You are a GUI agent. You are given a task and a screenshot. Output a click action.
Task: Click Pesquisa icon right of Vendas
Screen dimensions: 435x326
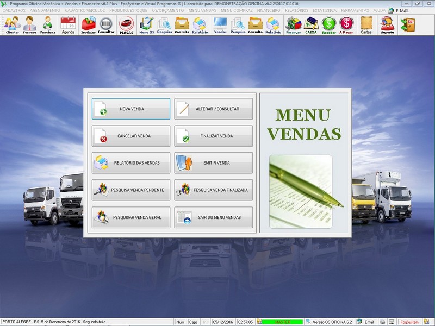(238, 25)
